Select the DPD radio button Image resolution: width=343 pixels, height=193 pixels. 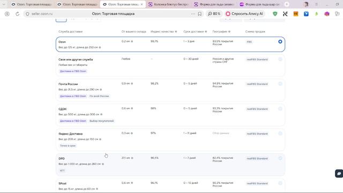click(x=280, y=158)
